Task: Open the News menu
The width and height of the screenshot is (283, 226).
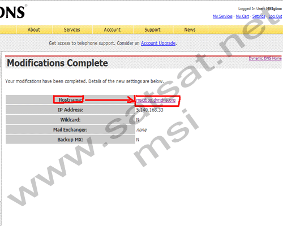Action: (190, 30)
